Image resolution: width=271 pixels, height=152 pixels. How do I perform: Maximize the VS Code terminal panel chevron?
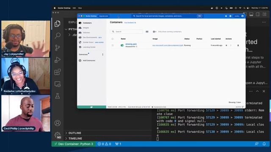257,91
